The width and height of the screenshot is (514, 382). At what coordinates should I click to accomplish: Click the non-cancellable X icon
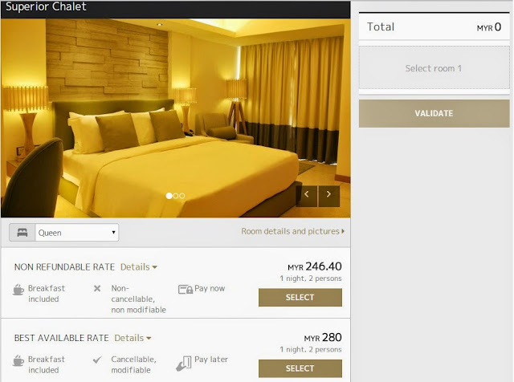point(97,289)
